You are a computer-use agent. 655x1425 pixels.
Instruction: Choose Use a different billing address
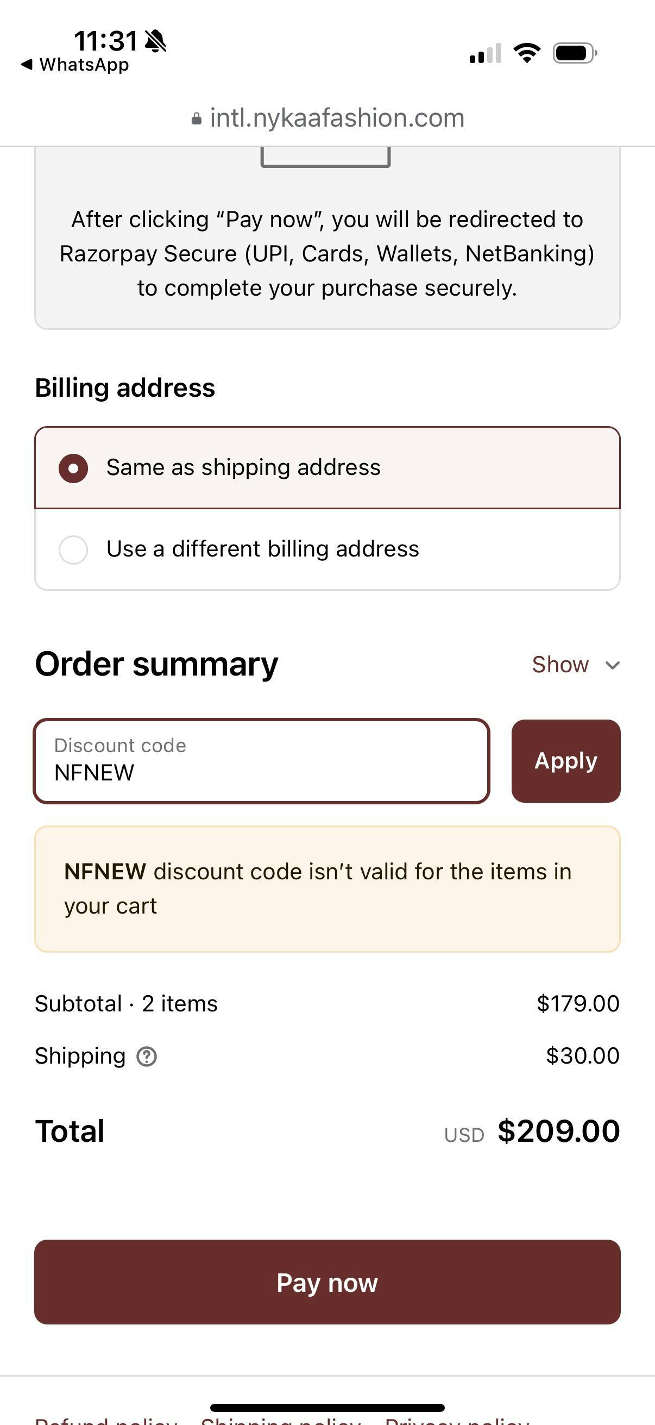click(73, 549)
